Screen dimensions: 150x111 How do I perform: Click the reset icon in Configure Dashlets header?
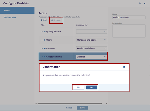click(139, 3)
